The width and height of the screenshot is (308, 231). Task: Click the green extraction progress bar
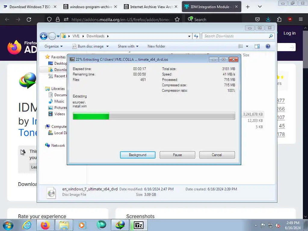click(154, 116)
